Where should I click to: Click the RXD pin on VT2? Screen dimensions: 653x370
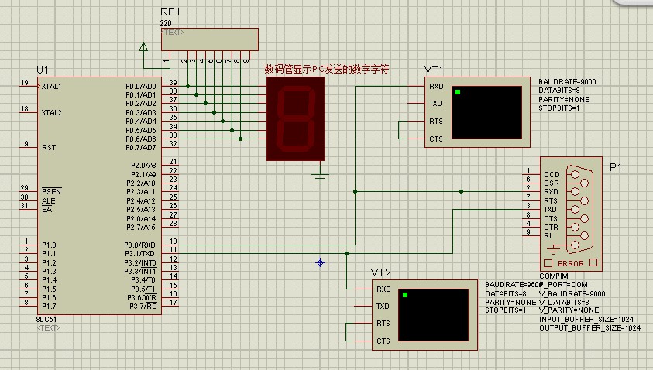383,289
